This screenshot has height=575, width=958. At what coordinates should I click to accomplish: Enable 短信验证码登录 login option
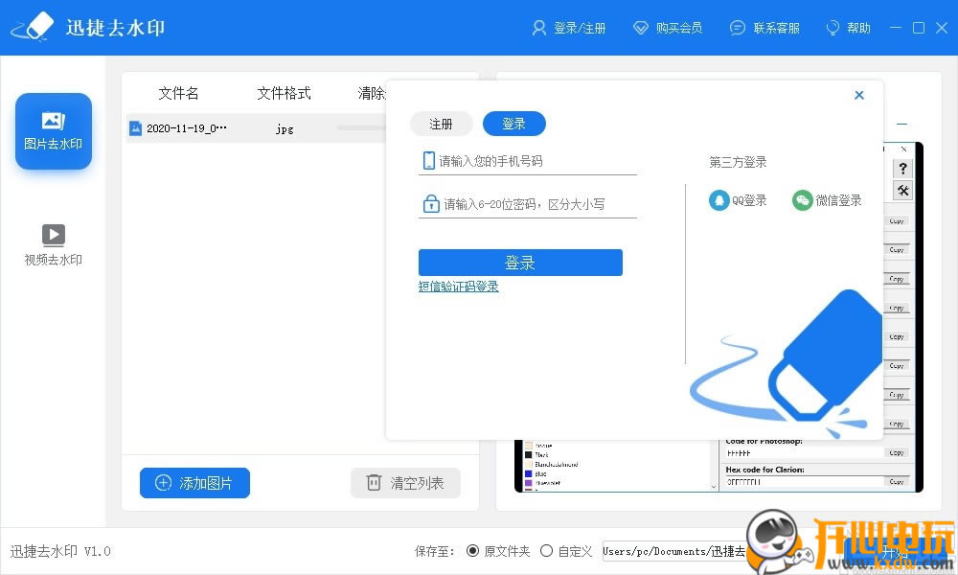tap(458, 286)
